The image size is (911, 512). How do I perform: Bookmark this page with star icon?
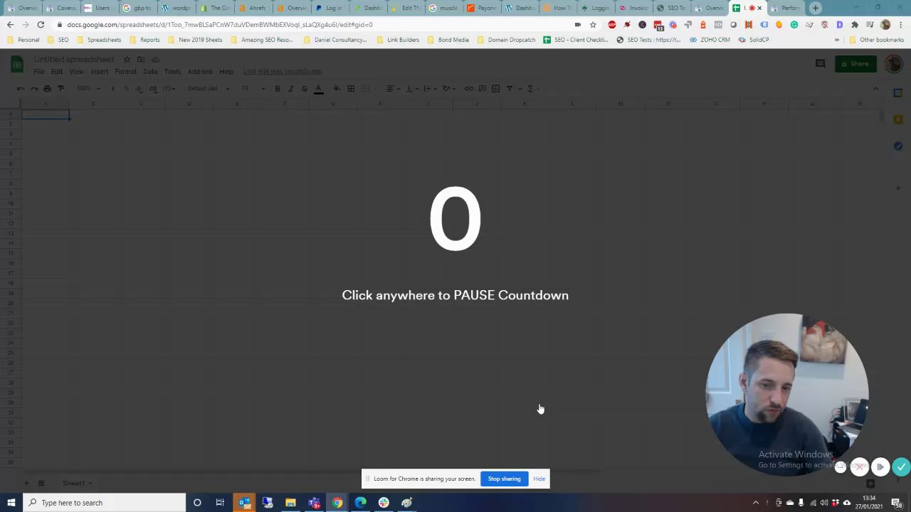[593, 25]
